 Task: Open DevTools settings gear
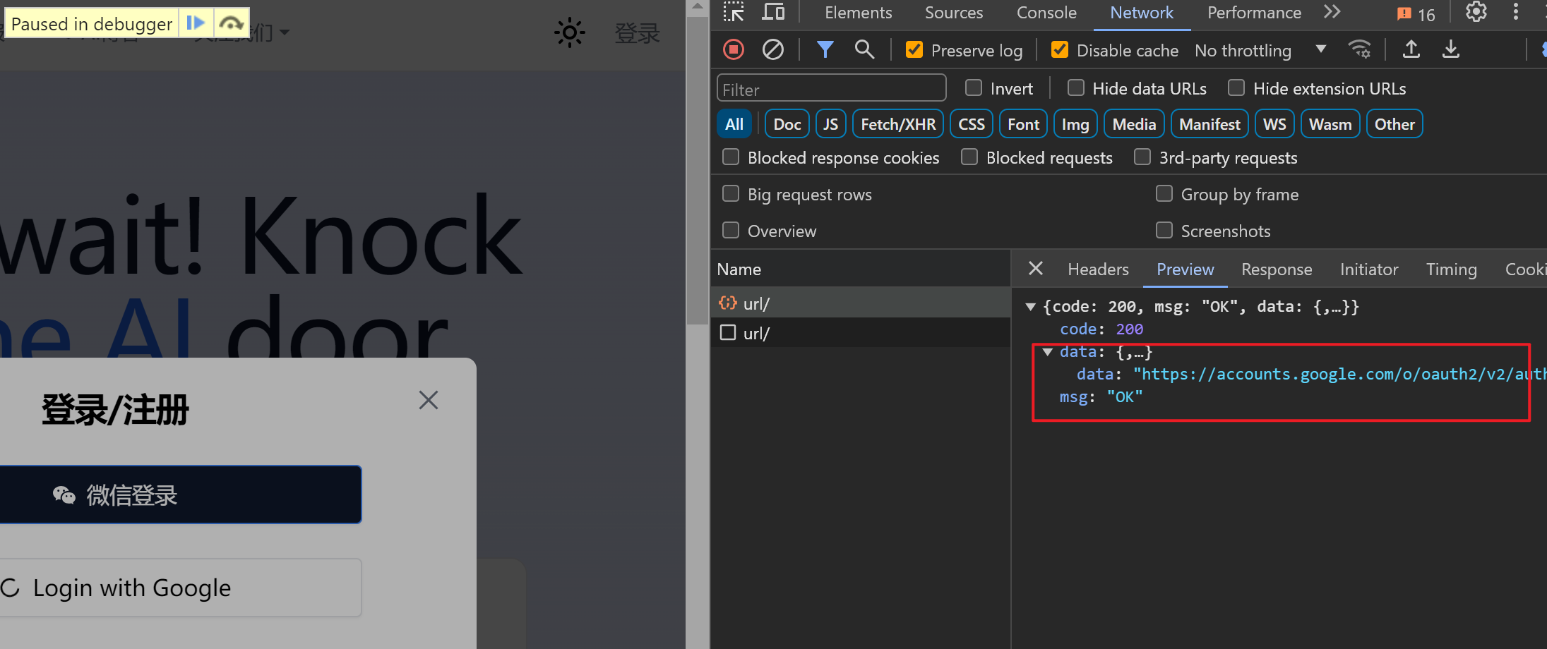click(x=1476, y=13)
